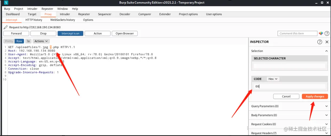Viewport: 331px width, 136px height.
Task: Open the help icon next to comment field
Action: (x=327, y=33)
